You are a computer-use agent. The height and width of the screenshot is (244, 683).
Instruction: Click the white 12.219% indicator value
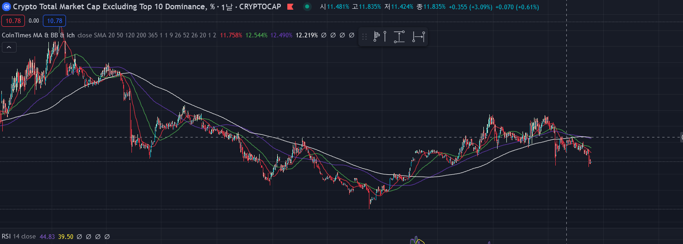(x=307, y=35)
